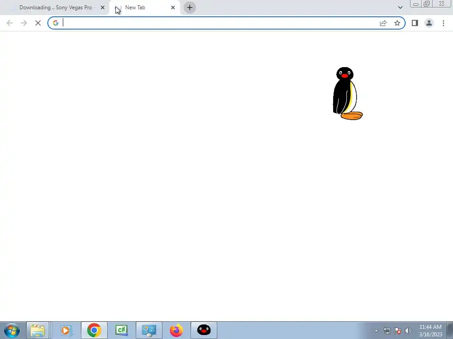Open the volume speaker icon
This screenshot has width=453, height=339.
click(x=408, y=331)
